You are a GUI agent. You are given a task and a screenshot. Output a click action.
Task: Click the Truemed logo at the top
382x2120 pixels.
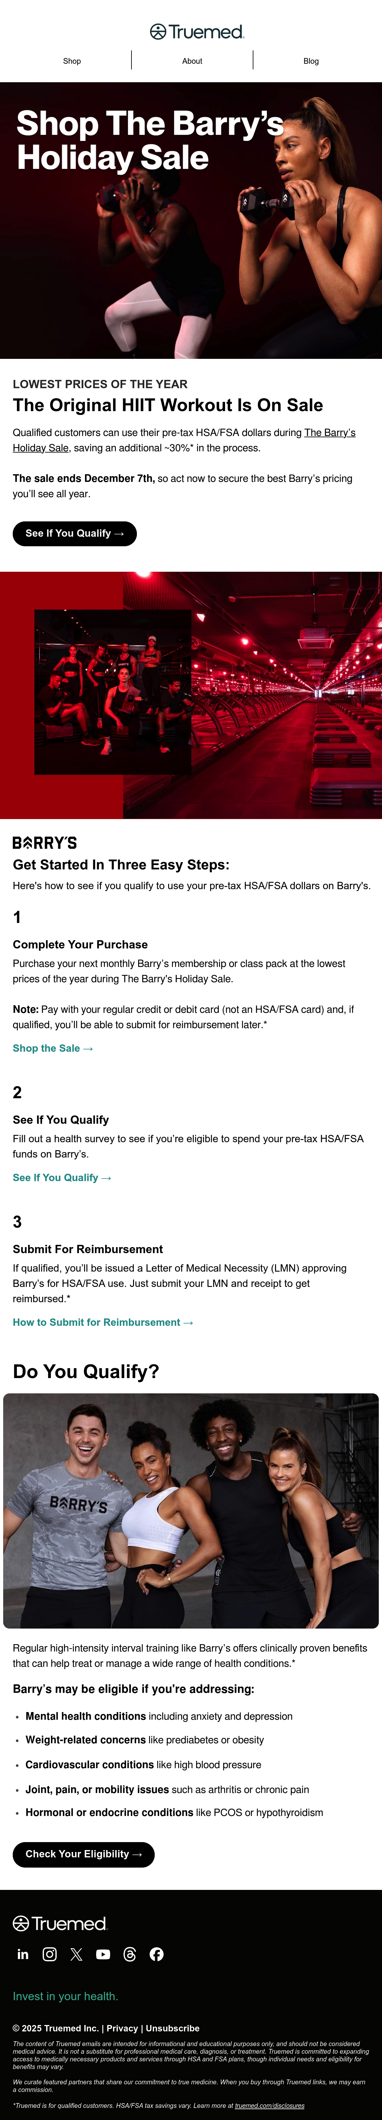pos(197,31)
